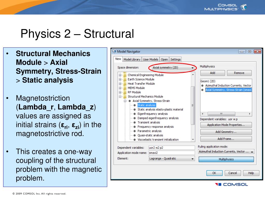
Task: Click the bullet icon beside Transient analysis
Action: tap(135, 123)
